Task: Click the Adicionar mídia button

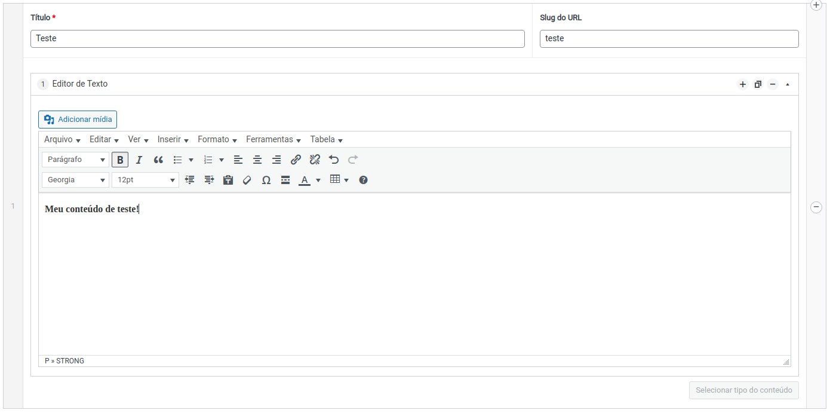Action: (x=78, y=120)
